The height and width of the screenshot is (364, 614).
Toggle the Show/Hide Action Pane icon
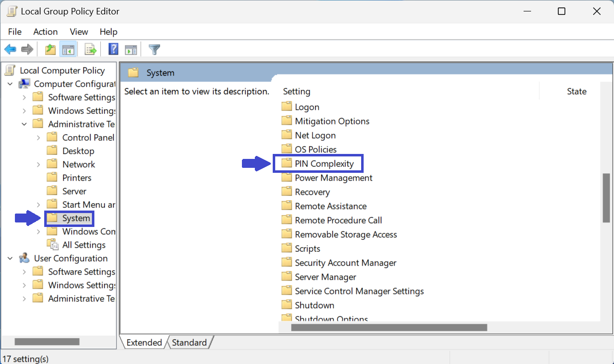(131, 50)
